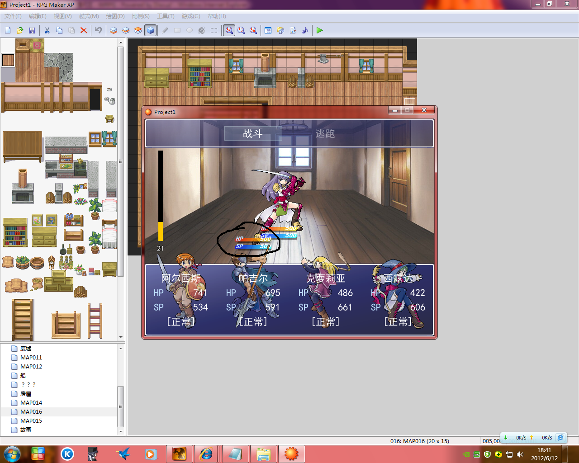Copy selection with the copy icon

pyautogui.click(x=59, y=30)
